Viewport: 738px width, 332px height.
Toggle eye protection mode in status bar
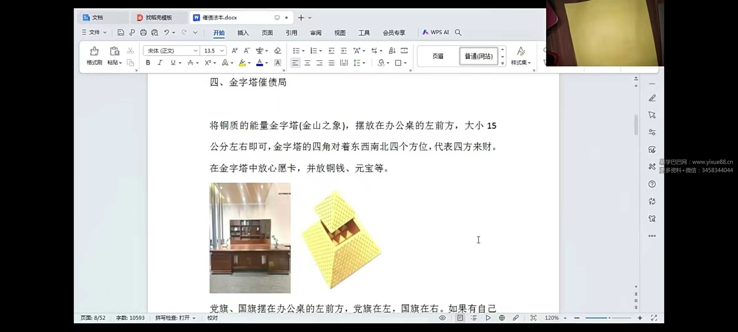pyautogui.click(x=442, y=318)
